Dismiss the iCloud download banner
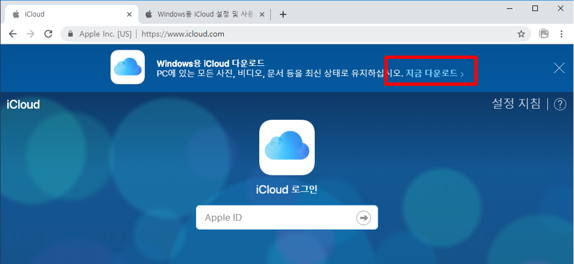Viewport: 574px width, 264px height. 559,68
